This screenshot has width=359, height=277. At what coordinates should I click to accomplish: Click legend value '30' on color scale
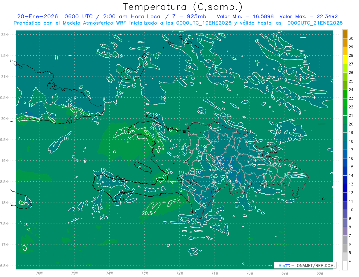tap(351, 38)
